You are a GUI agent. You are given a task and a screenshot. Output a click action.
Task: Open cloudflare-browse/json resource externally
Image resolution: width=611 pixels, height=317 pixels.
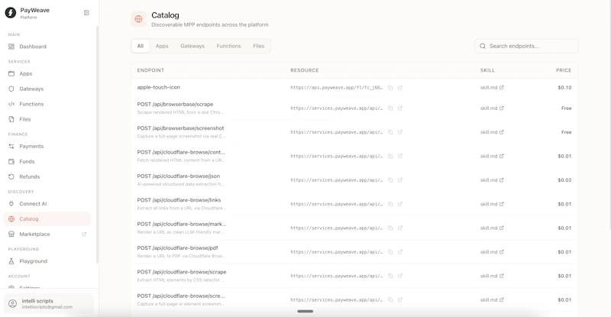pyautogui.click(x=399, y=180)
